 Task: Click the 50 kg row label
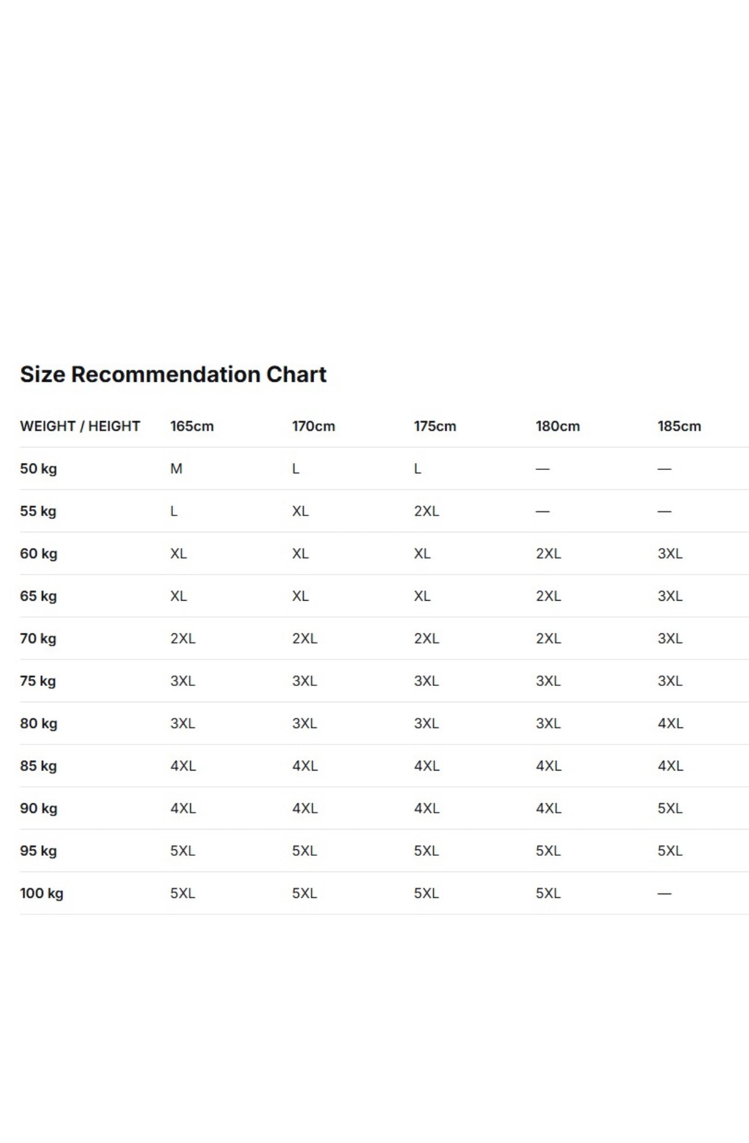tap(39, 469)
